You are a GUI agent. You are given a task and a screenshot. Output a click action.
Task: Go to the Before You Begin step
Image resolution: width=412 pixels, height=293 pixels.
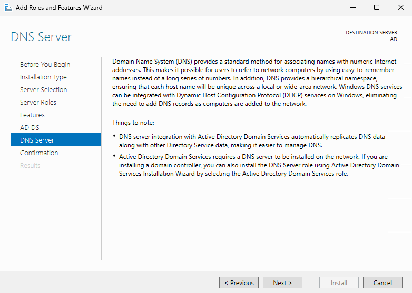[x=45, y=65]
